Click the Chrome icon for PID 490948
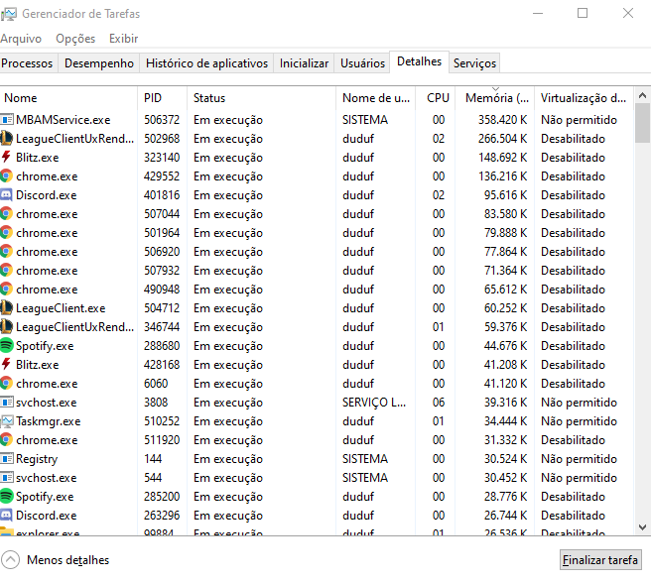Image resolution: width=651 pixels, height=582 pixels. click(x=6, y=290)
